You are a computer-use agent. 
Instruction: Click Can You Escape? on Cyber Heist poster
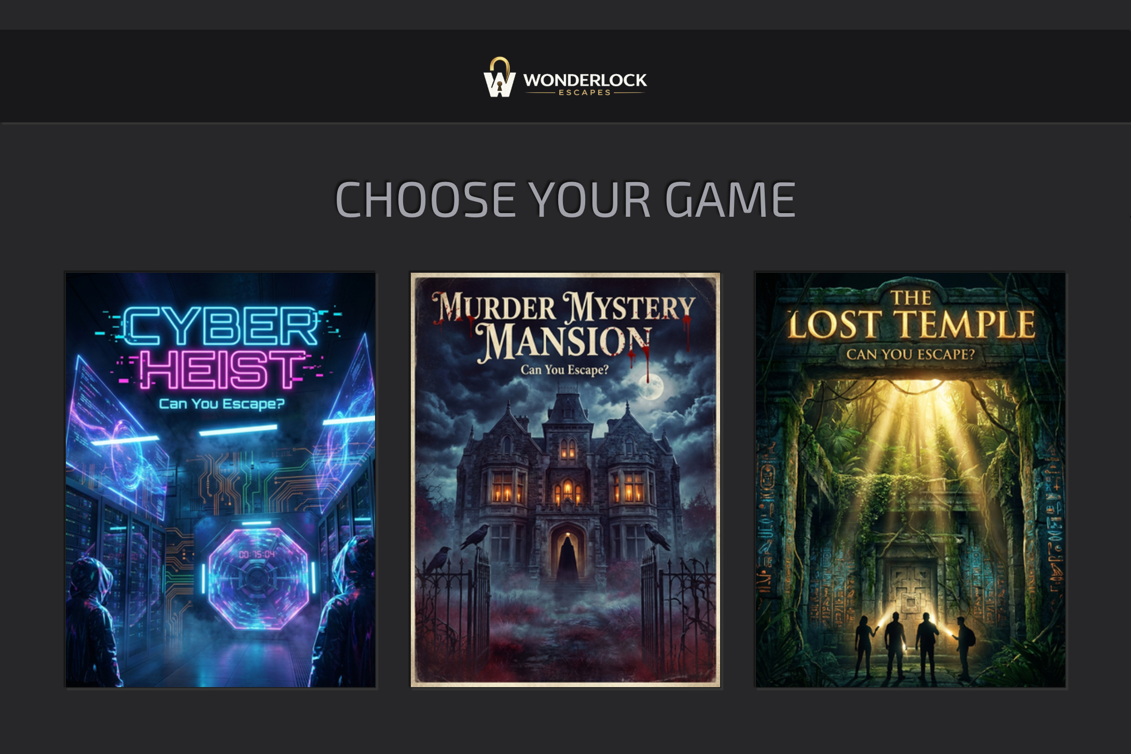tap(222, 403)
